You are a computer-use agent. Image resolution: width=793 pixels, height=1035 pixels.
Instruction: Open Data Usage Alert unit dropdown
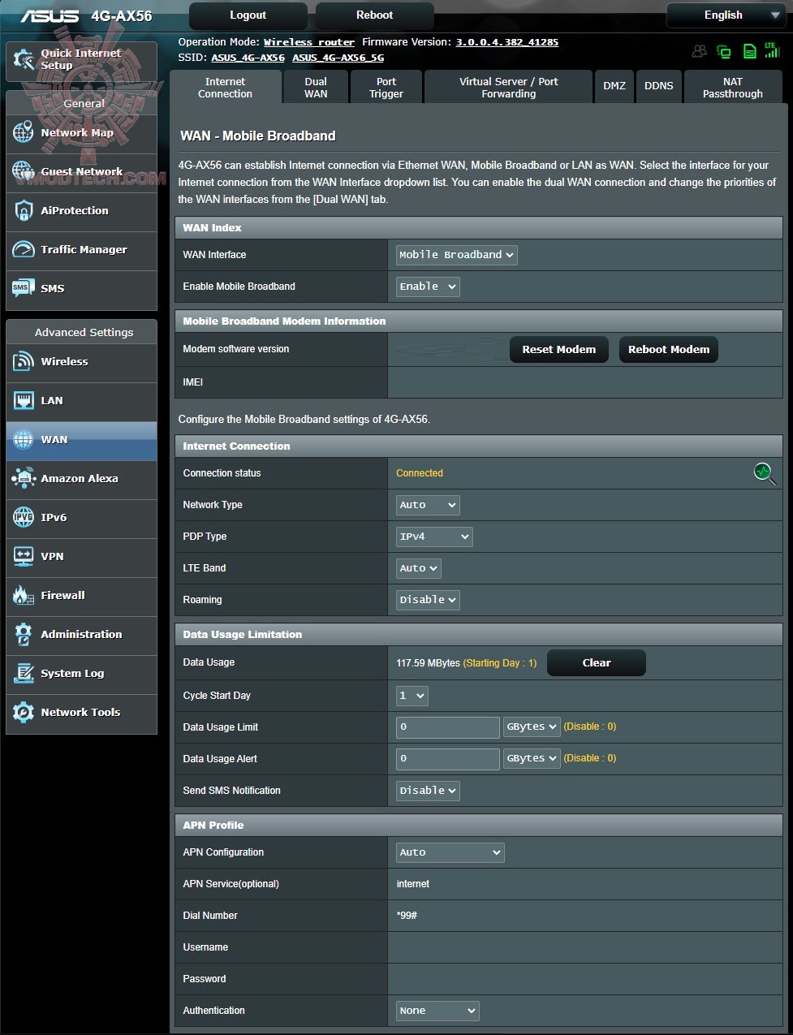tap(532, 758)
